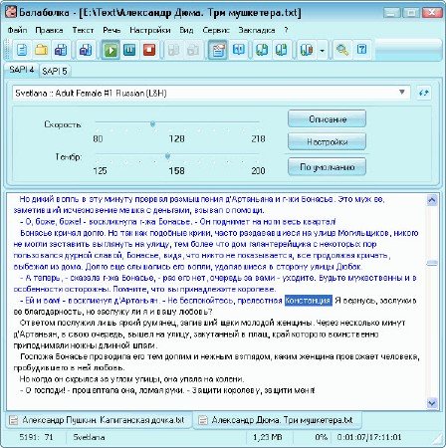446x448 pixels.
Task: Click the Balabolka app icon in title bar
Action: 11,13
